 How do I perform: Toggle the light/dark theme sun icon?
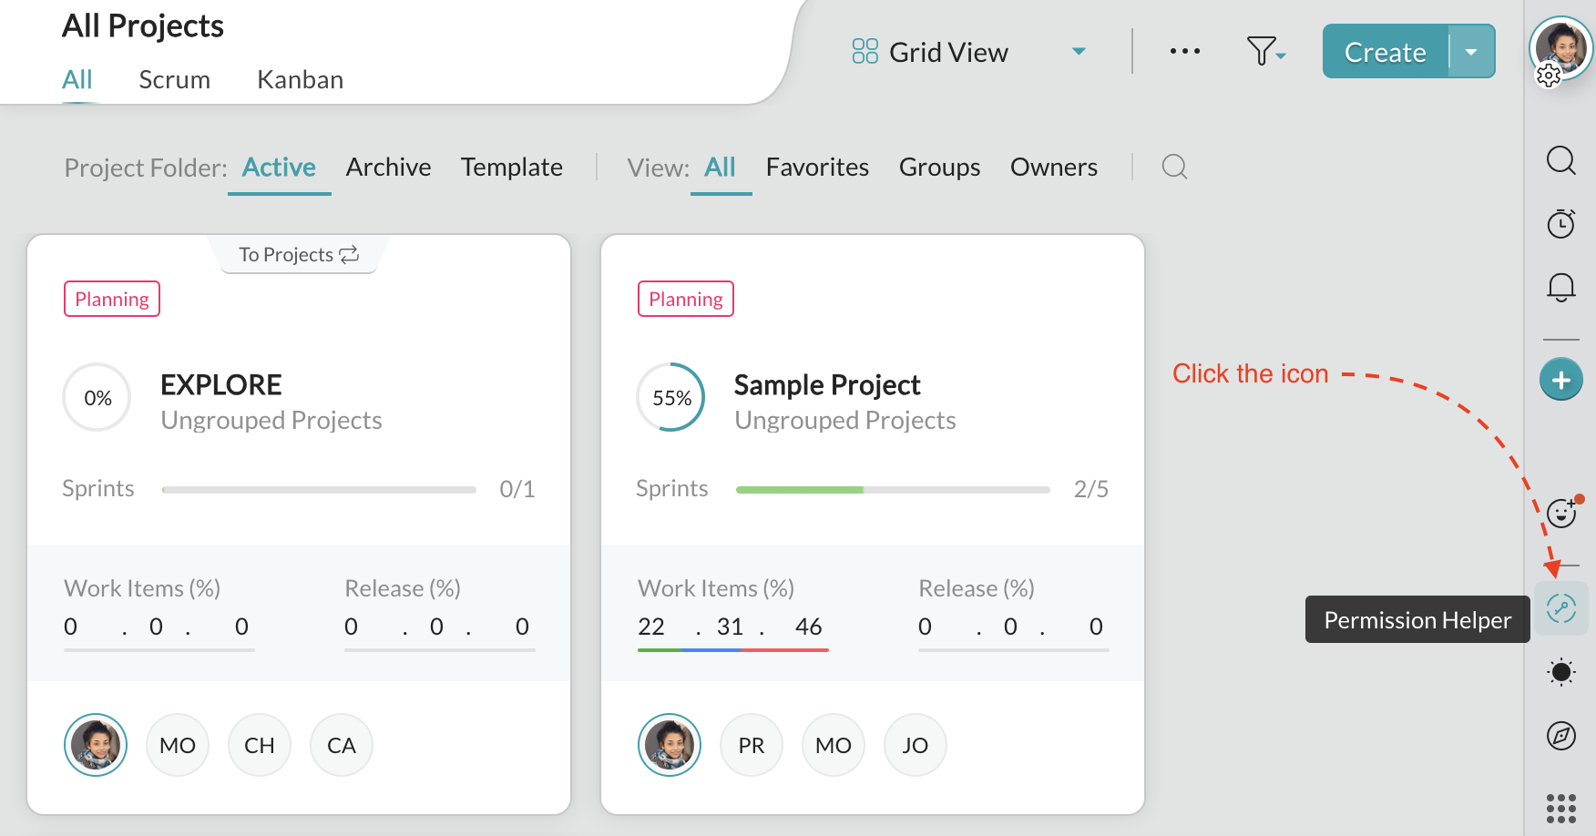coord(1560,672)
